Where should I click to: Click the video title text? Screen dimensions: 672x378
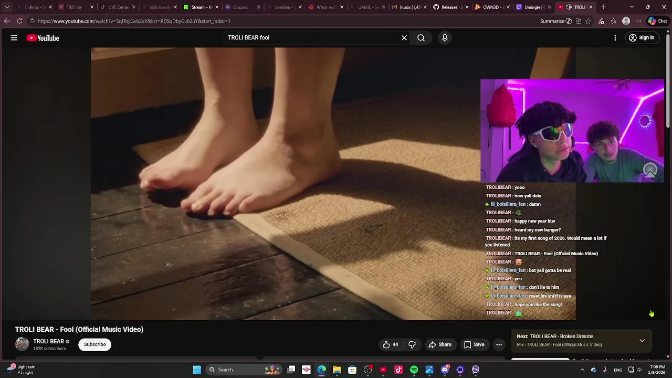click(79, 329)
